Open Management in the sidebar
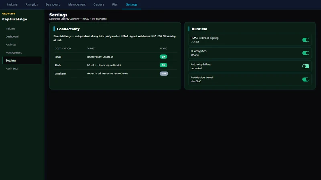Image resolution: width=321 pixels, height=180 pixels. tap(14, 52)
